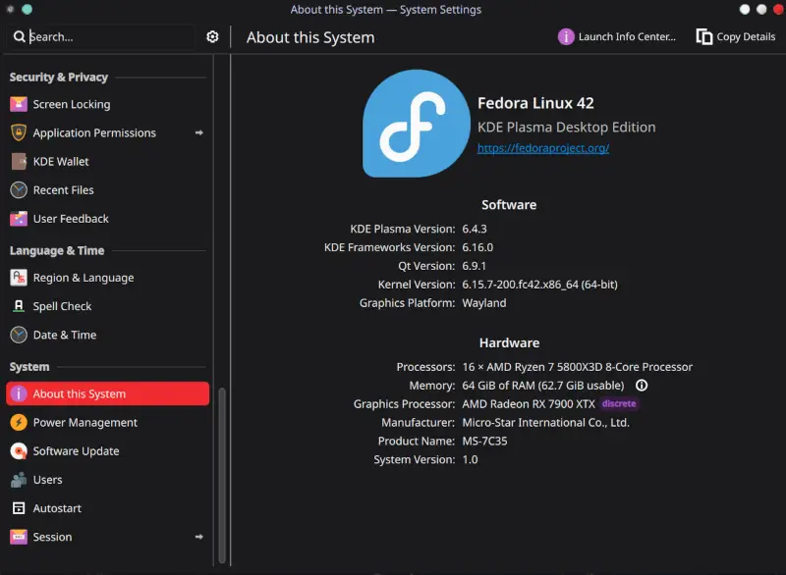Click the Power Management lightning icon
This screenshot has width=786, height=575.
(19, 422)
